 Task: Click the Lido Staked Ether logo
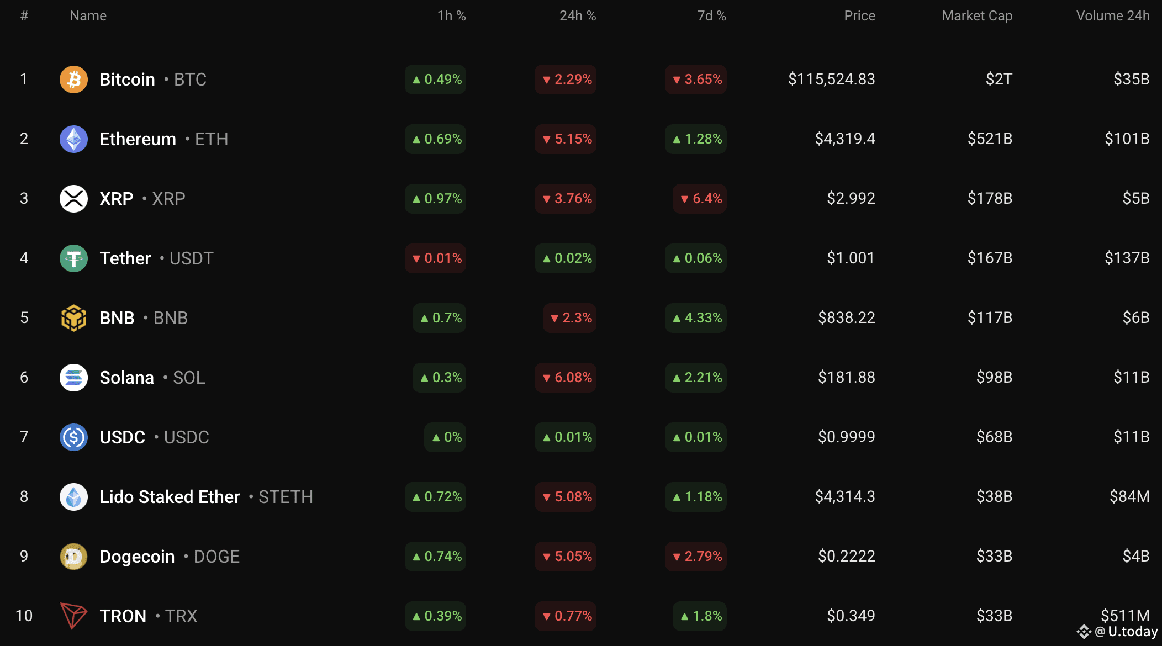coord(73,497)
